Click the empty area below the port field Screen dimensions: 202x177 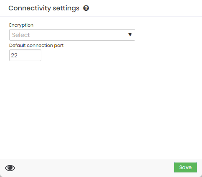click(101, 109)
